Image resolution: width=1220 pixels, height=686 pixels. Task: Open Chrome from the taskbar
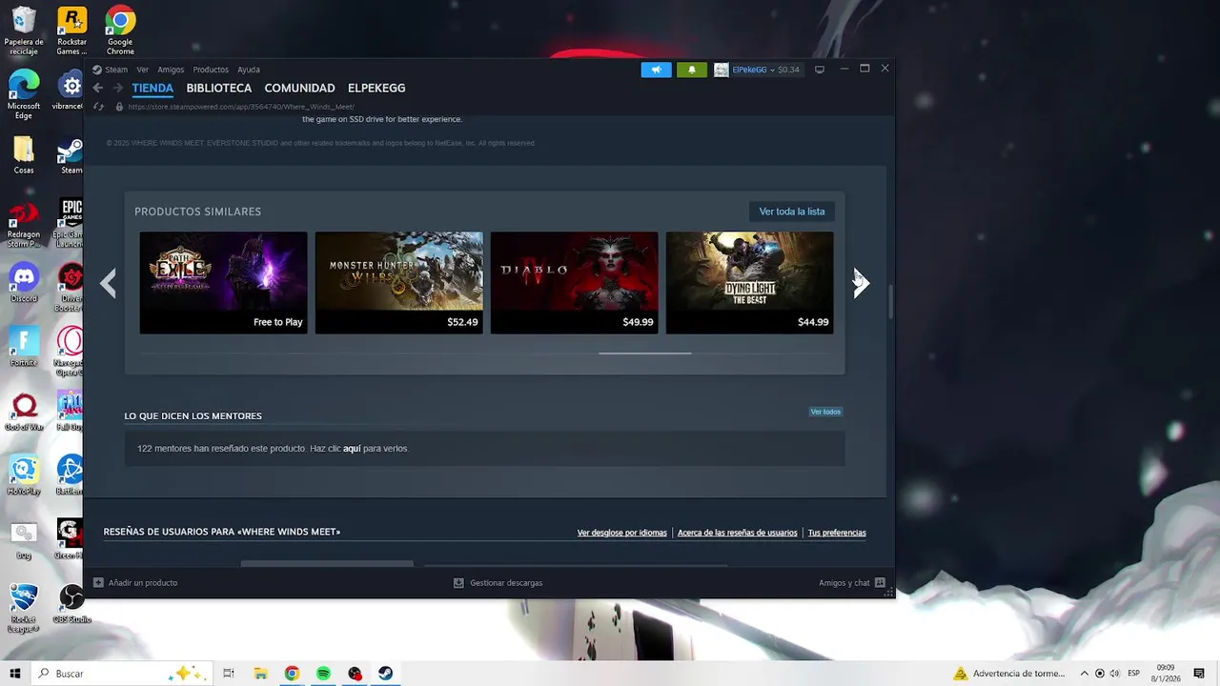pyautogui.click(x=292, y=674)
